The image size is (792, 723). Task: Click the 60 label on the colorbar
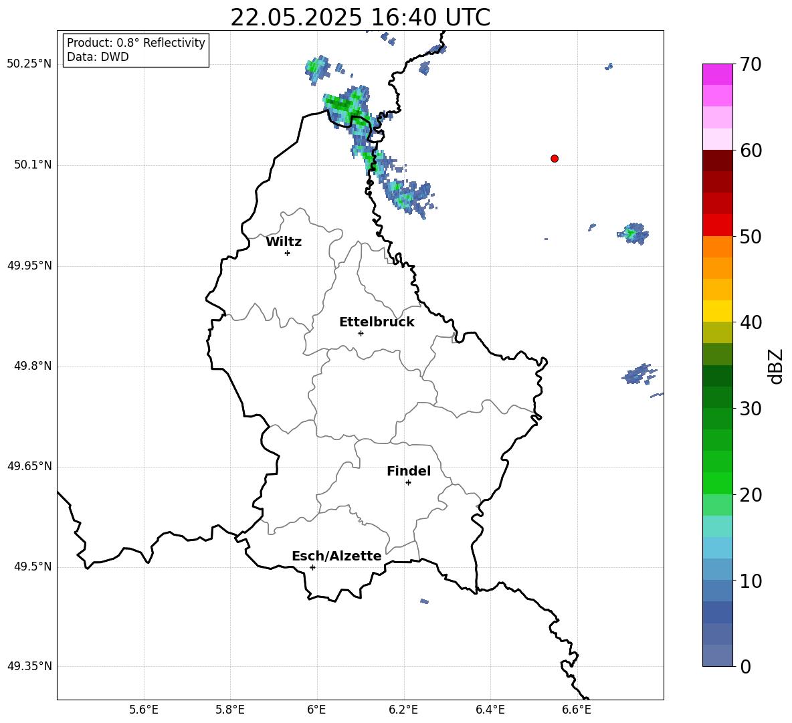(751, 150)
